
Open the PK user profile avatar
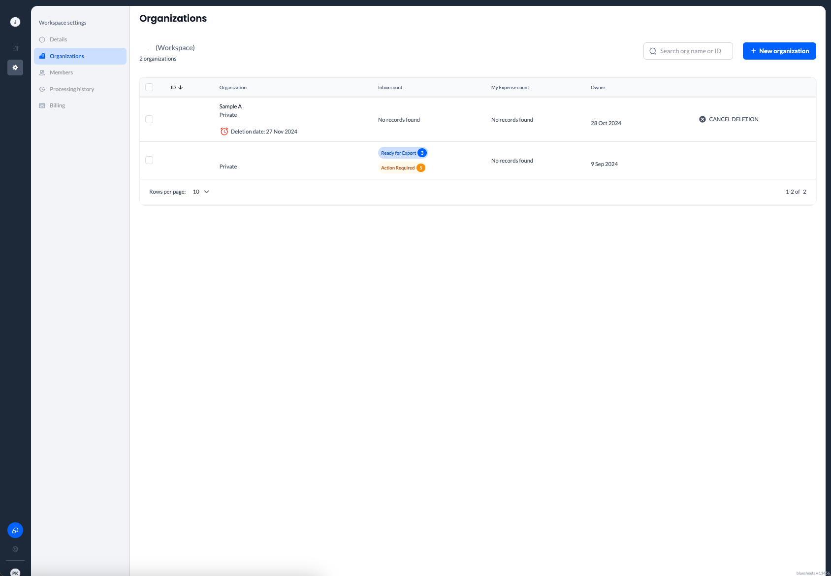15,573
